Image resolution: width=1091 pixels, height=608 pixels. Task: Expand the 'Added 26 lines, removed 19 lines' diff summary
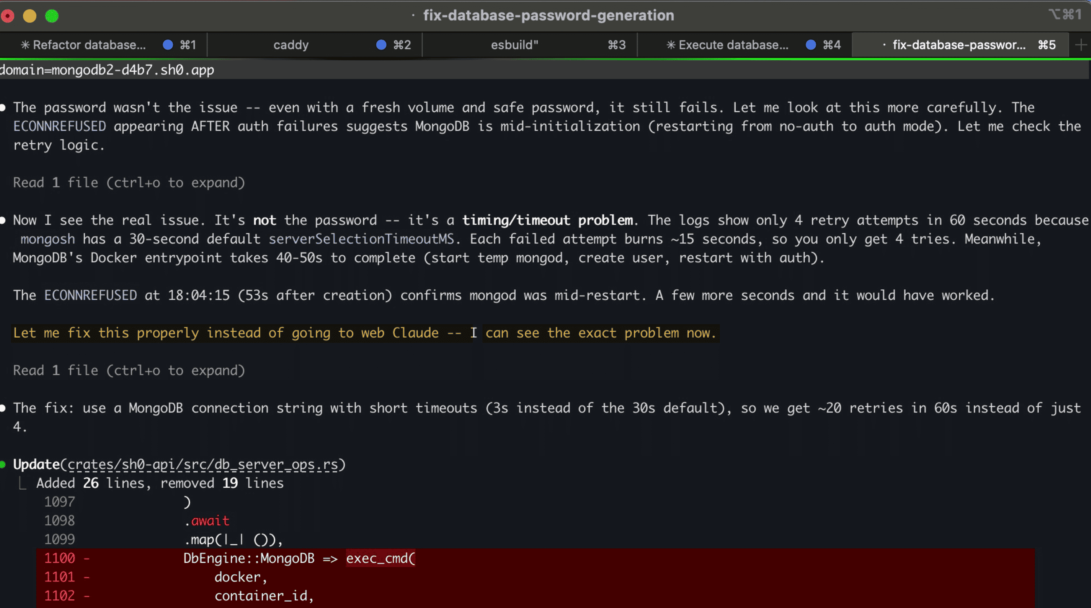(x=160, y=483)
